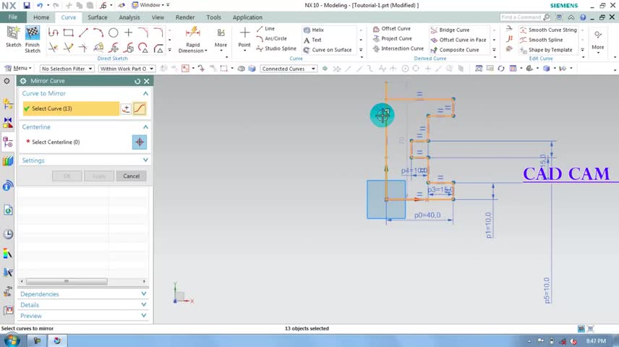
Task: Switch to the Render tab
Action: pyautogui.click(x=185, y=17)
